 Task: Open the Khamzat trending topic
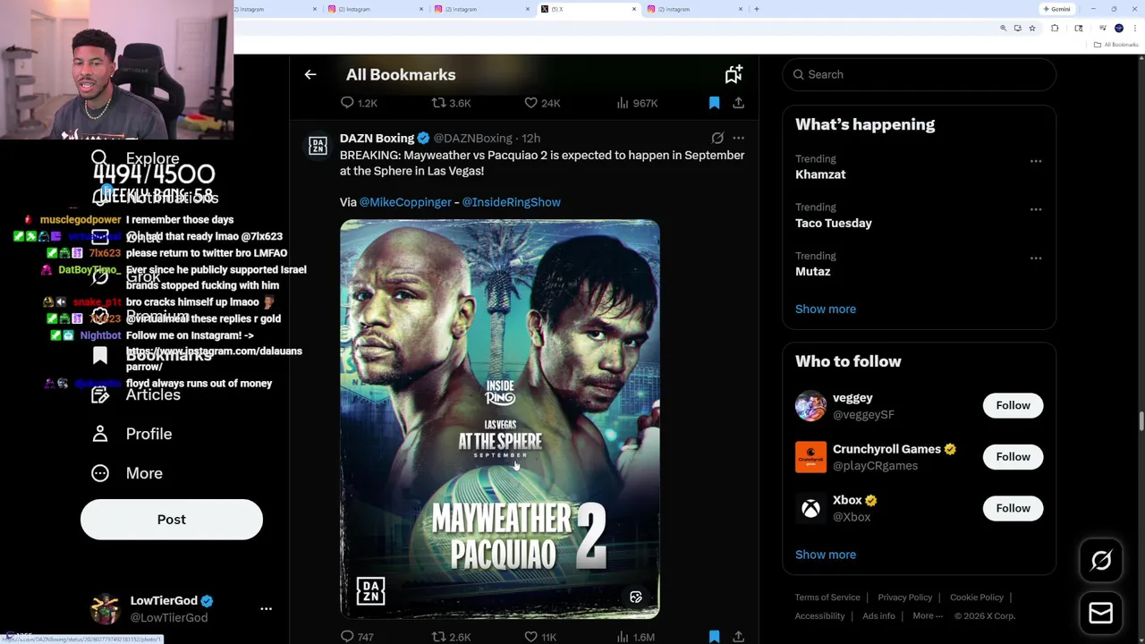point(820,174)
